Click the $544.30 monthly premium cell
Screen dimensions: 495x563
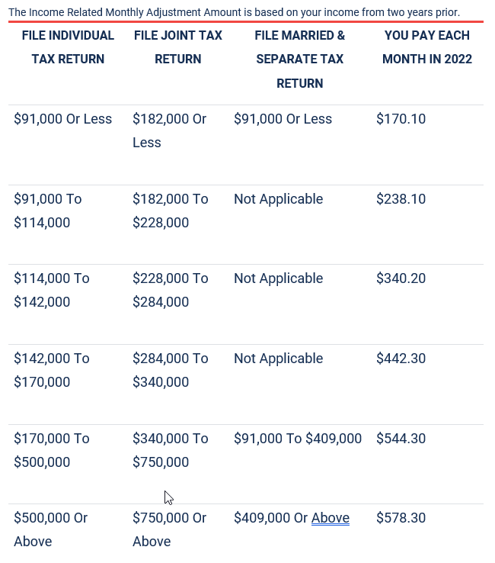click(x=401, y=439)
